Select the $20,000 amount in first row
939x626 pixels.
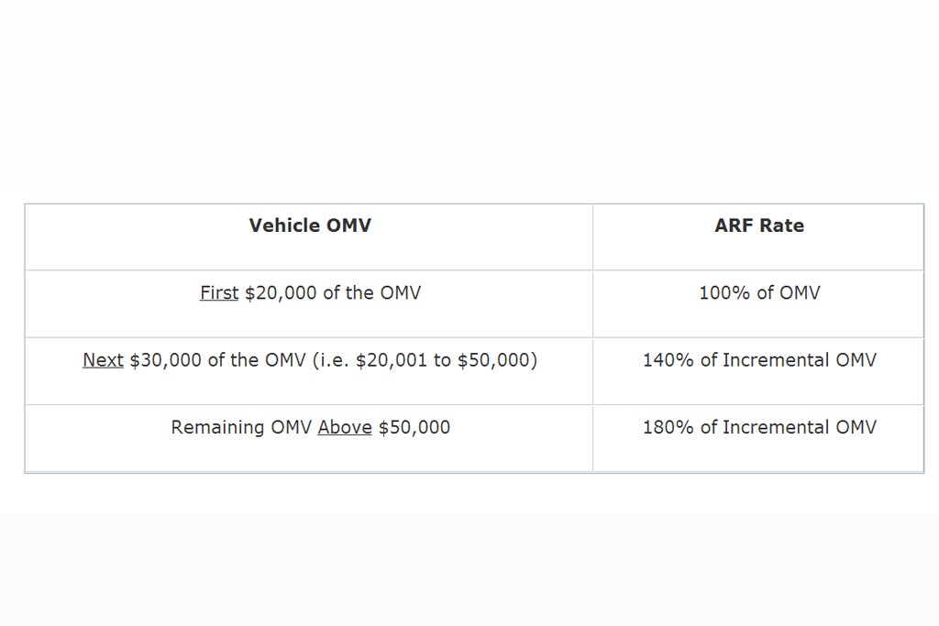pyautogui.click(x=281, y=292)
